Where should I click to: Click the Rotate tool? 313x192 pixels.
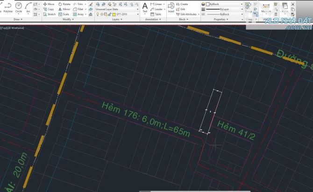click(x=64, y=4)
